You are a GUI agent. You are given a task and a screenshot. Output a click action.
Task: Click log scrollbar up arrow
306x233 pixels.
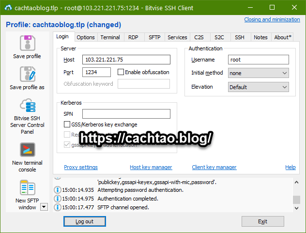pyautogui.click(x=296, y=182)
